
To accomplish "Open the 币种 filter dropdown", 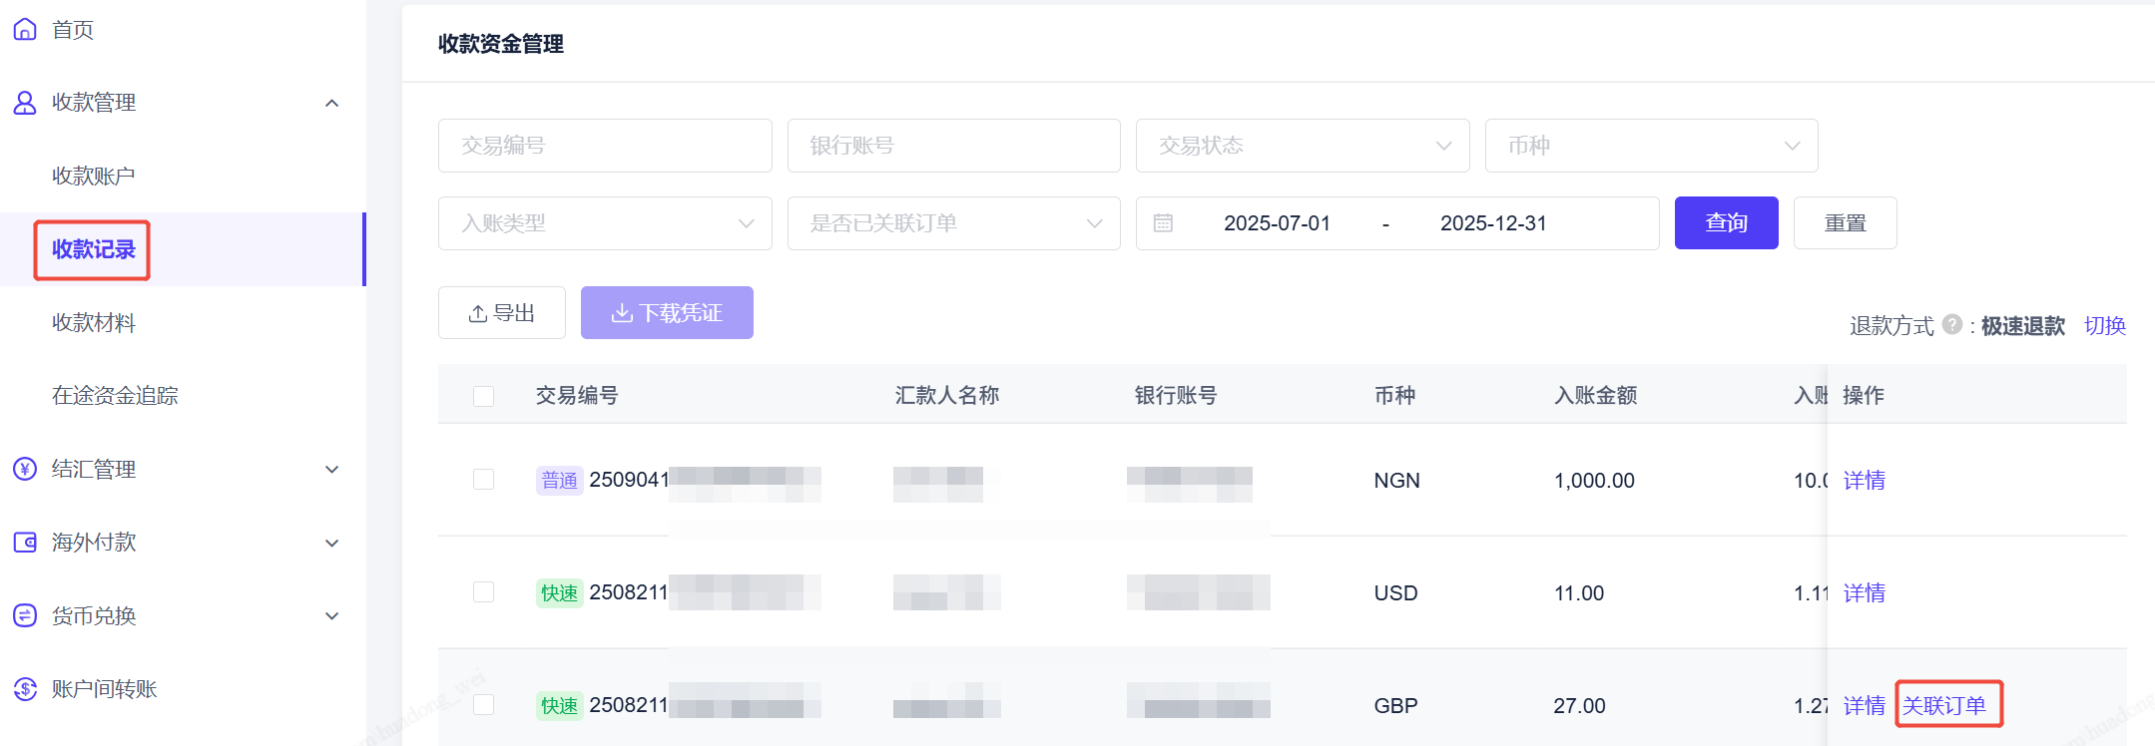I will coord(1651,146).
